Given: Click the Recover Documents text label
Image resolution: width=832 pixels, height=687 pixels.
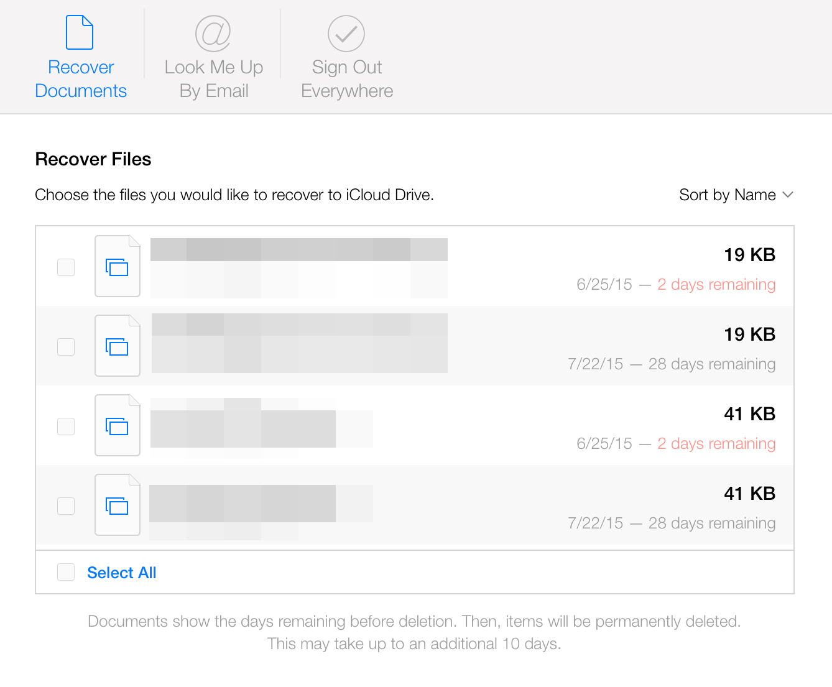Looking at the screenshot, I should [x=81, y=79].
